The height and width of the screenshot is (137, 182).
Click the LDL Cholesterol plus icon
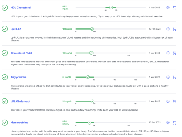point(168,101)
